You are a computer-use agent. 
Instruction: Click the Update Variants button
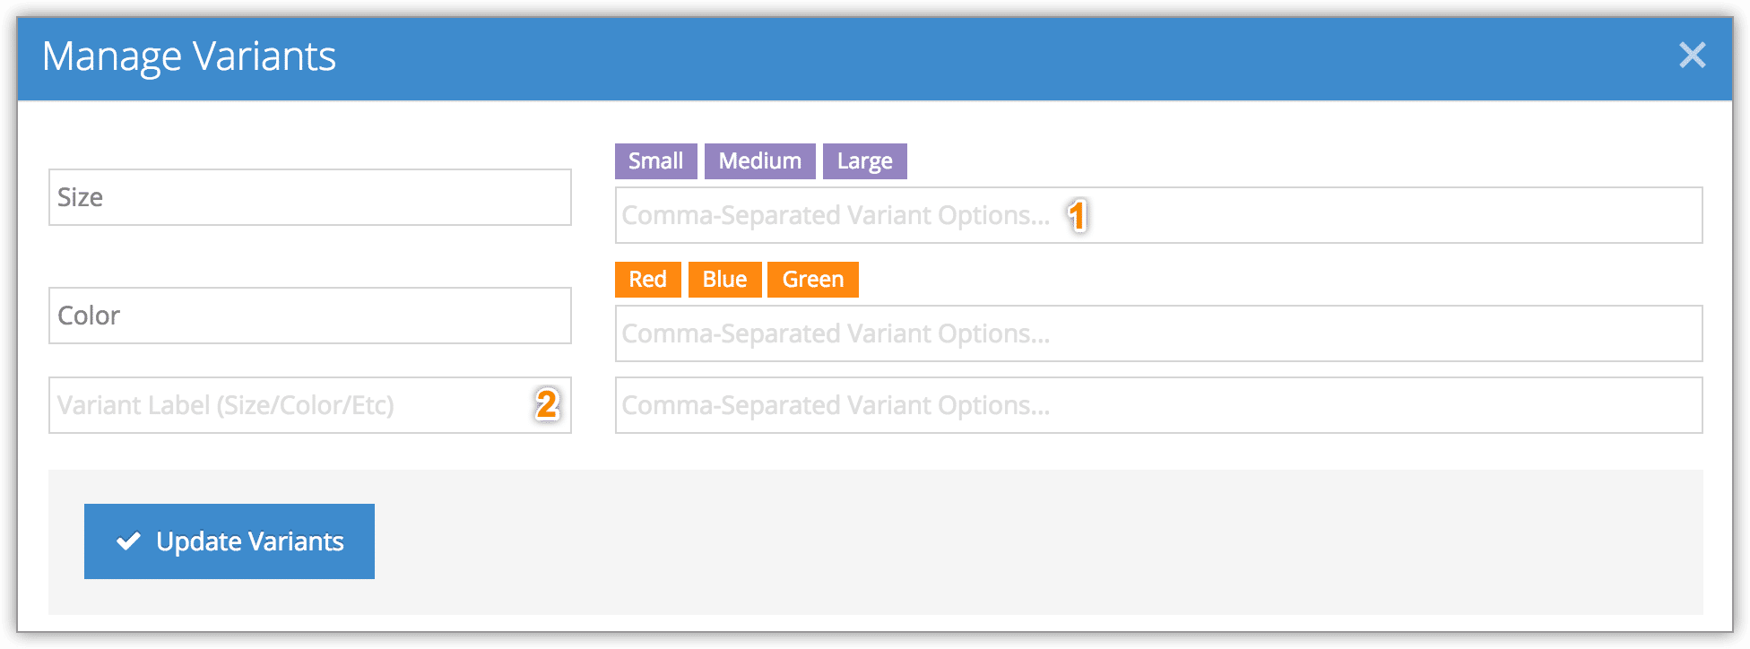coord(230,541)
